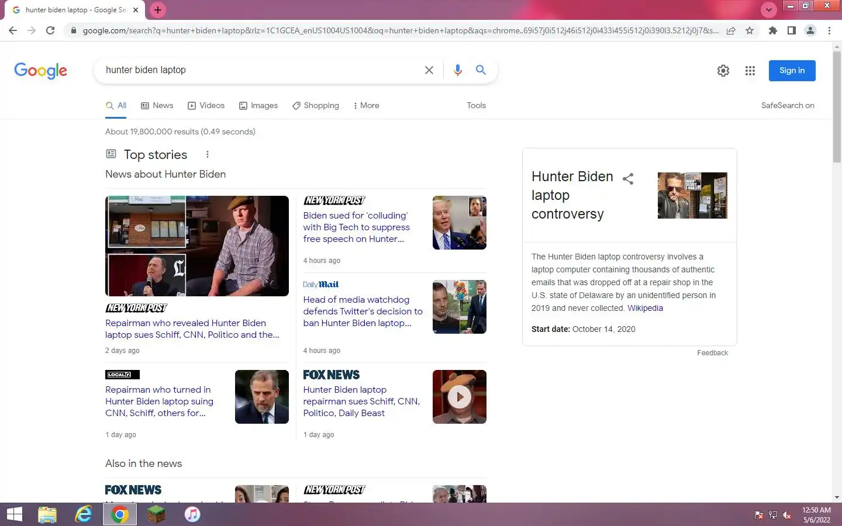Switch to the Videos tab

[206, 106]
